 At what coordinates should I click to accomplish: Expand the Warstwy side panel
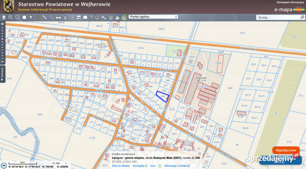click(2, 74)
